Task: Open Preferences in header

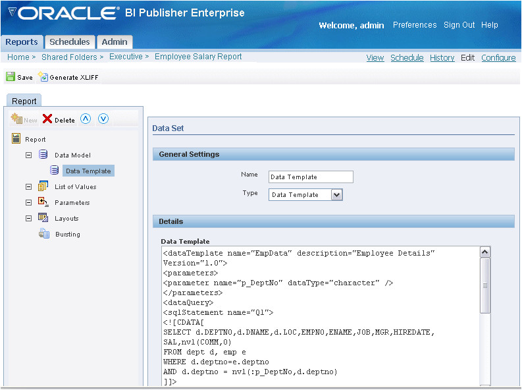Action: [415, 25]
